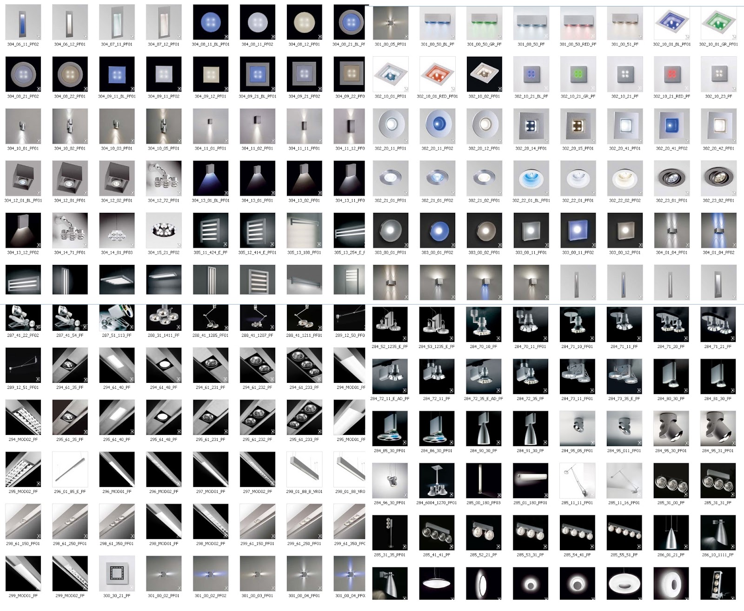Click the label 302_21_02_PF01
The image size is (744, 611).
pos(484,201)
